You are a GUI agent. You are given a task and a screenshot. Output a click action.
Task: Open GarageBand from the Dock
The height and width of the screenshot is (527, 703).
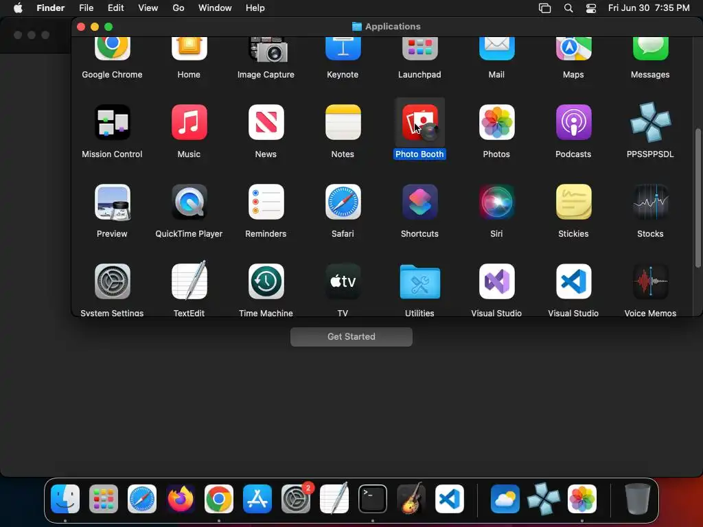pos(411,498)
